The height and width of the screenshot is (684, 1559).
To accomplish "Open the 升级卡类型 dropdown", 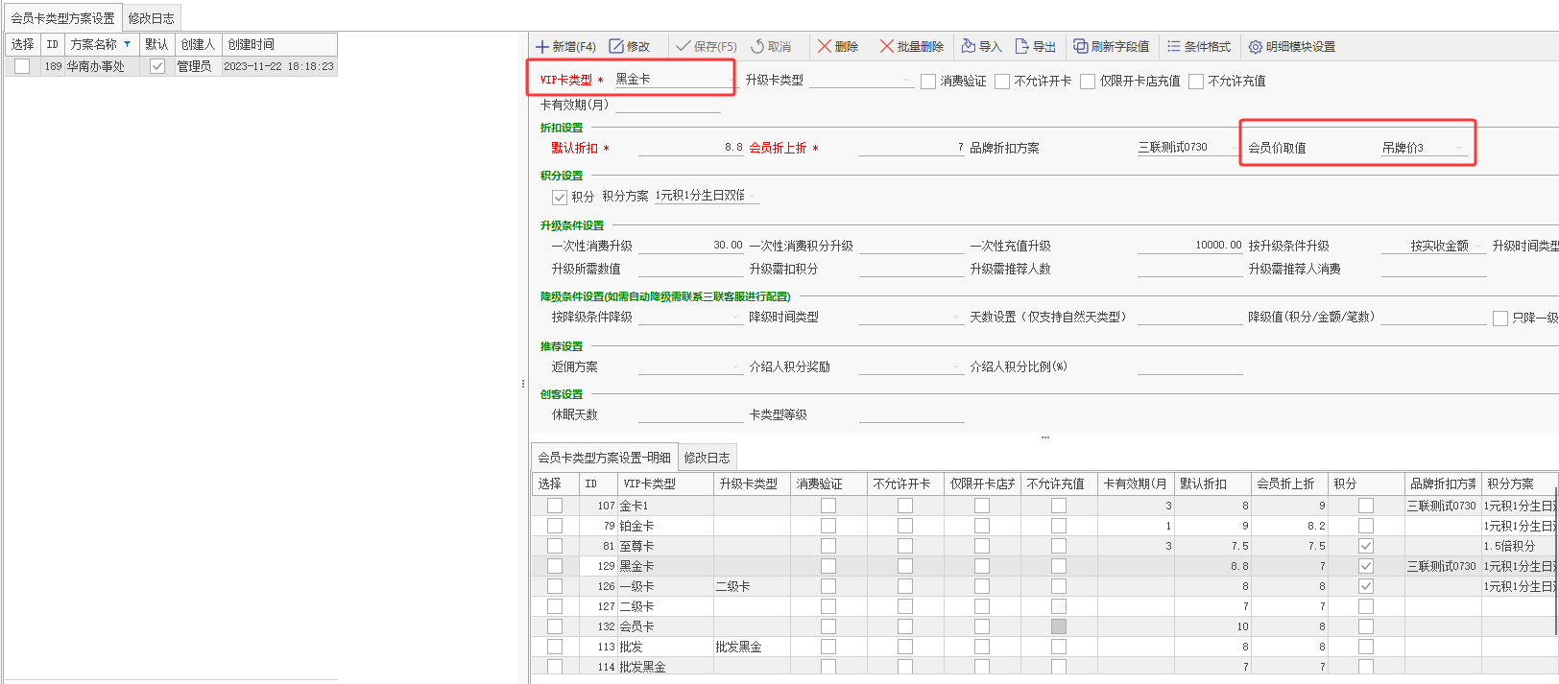I will click(906, 81).
